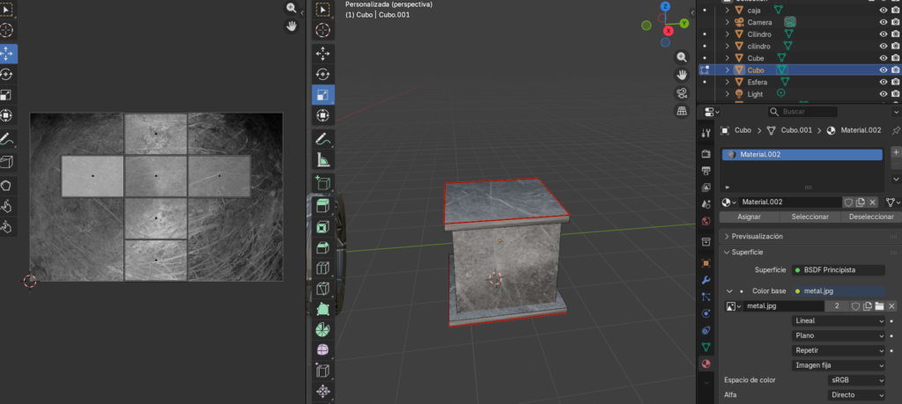Switch to the Object Data properties tab
902x404 pixels.
point(705,346)
